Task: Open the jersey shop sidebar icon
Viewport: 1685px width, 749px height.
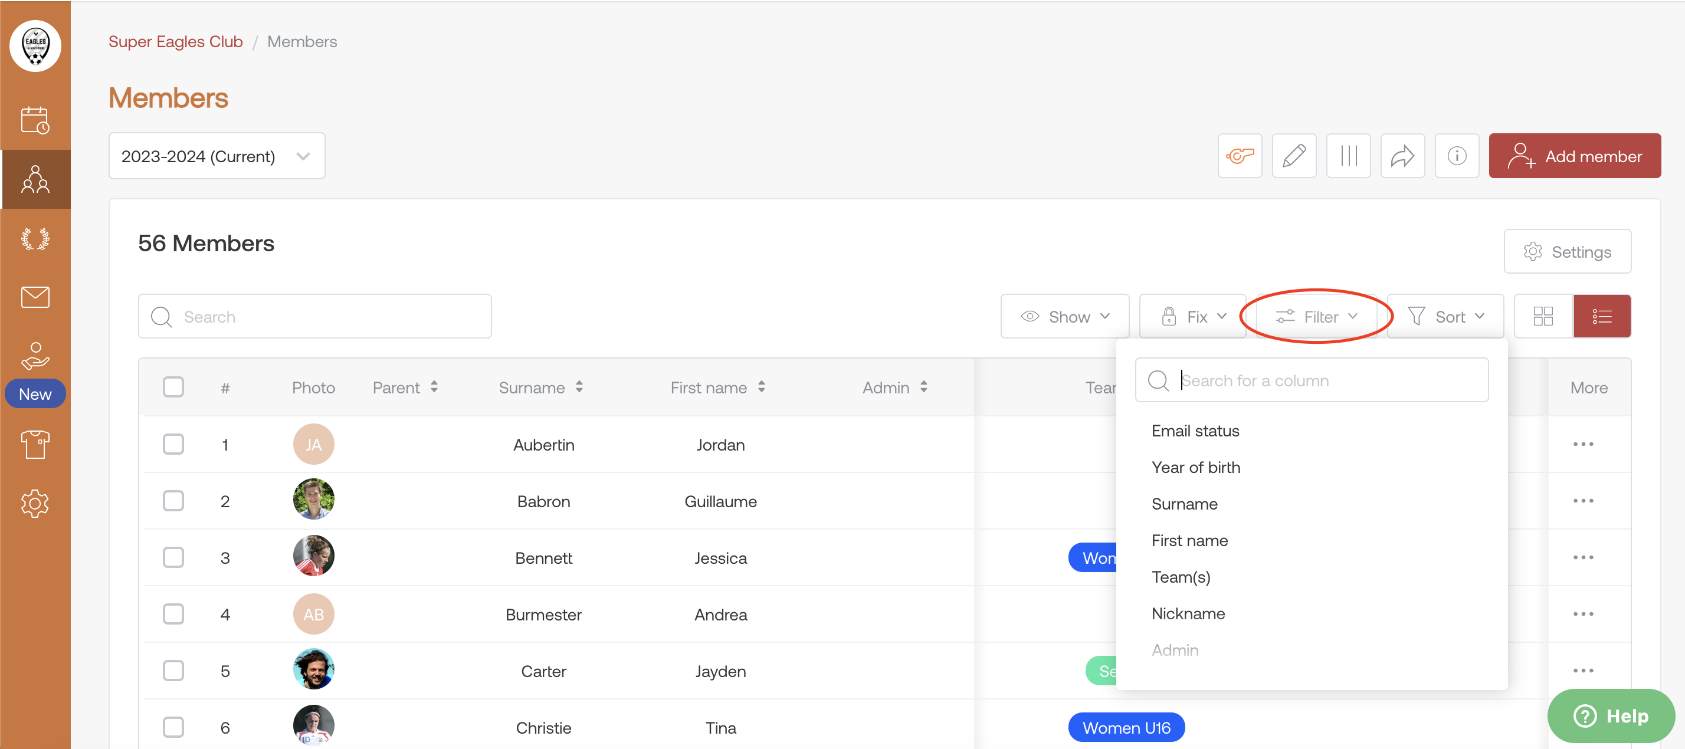Action: [35, 445]
